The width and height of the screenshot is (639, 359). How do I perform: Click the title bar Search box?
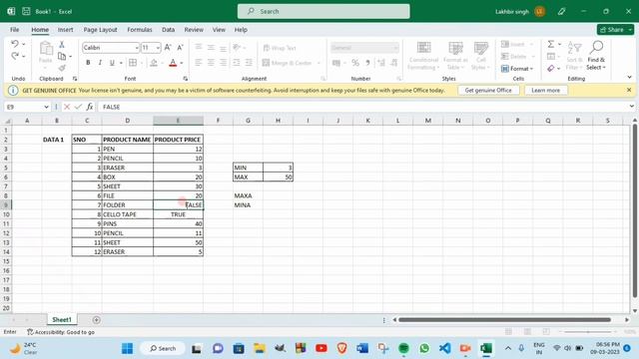pyautogui.click(x=323, y=11)
